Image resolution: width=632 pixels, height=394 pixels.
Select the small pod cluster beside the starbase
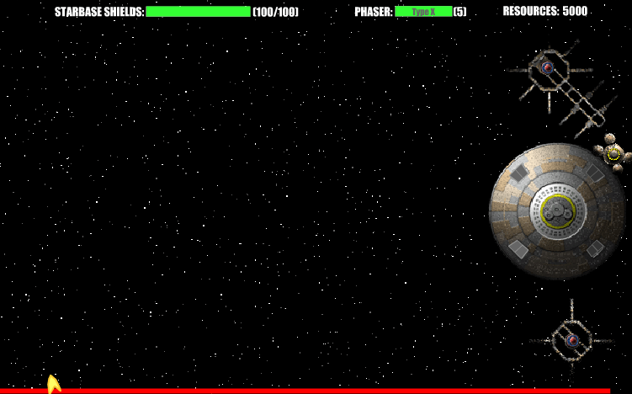613,153
